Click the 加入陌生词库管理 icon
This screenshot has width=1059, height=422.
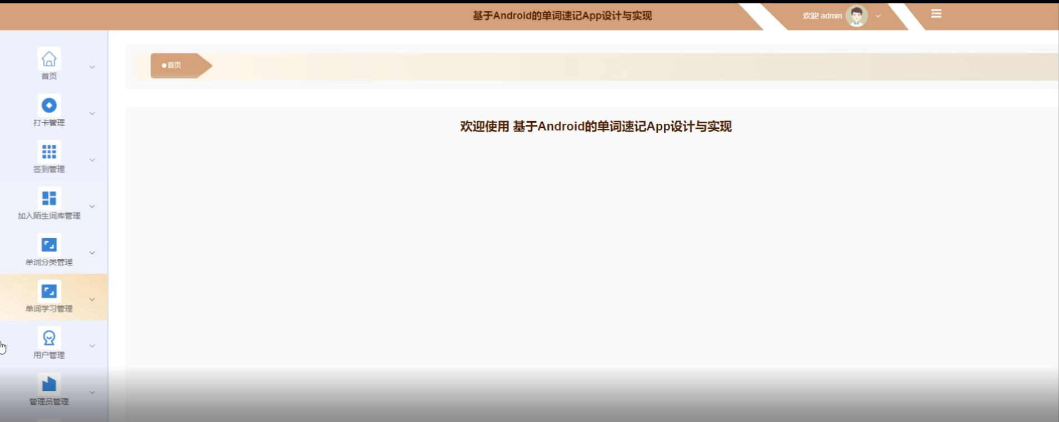(x=49, y=198)
